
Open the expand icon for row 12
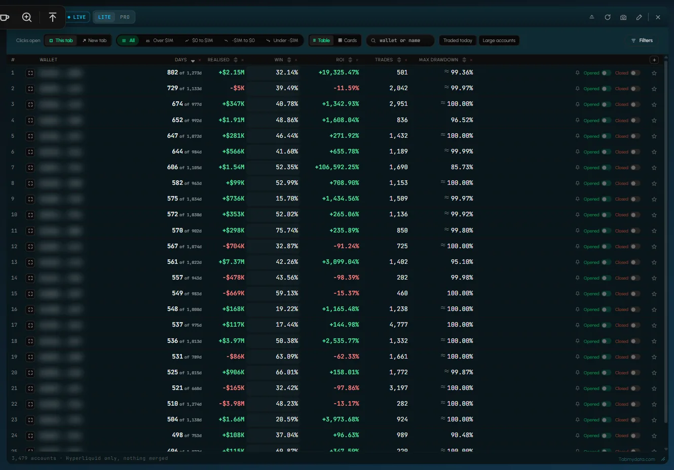pyautogui.click(x=30, y=247)
